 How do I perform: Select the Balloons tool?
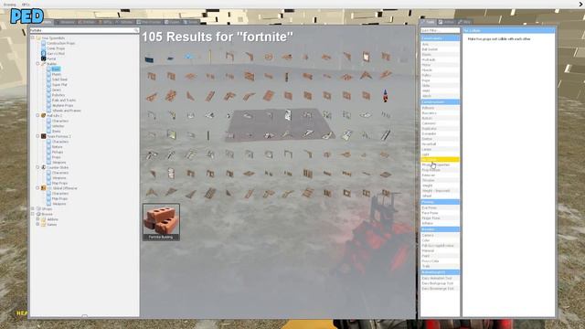tap(440, 108)
